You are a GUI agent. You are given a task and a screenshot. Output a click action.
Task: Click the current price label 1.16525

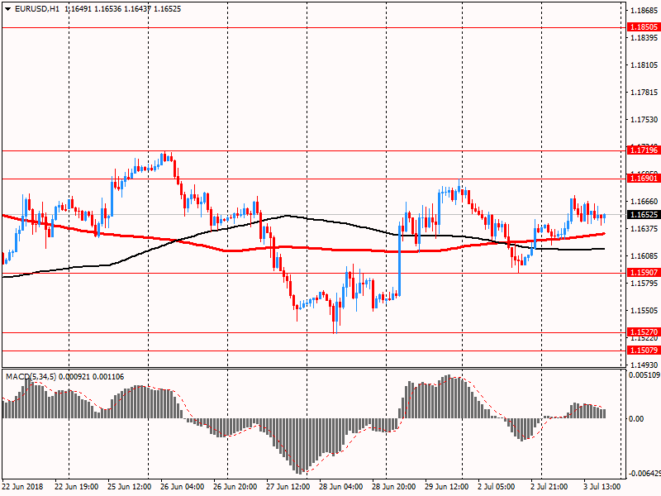(x=644, y=215)
